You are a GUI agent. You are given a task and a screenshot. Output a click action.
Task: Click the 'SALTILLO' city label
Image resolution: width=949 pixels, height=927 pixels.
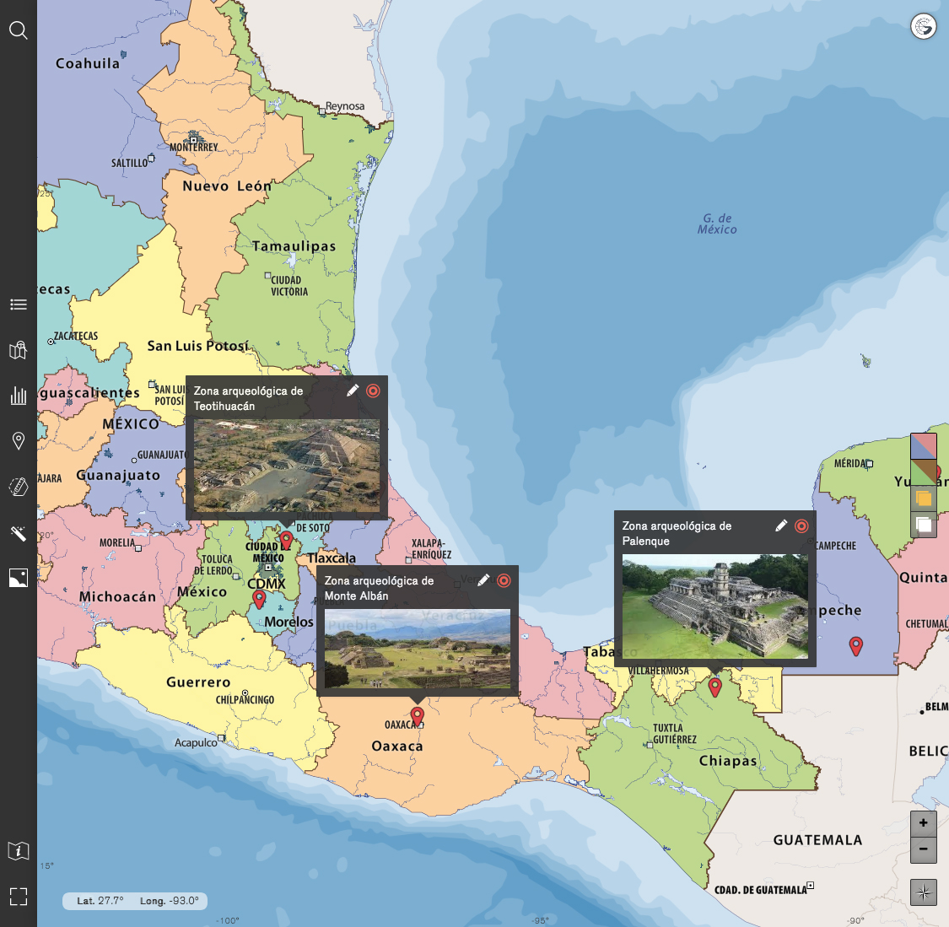[130, 163]
